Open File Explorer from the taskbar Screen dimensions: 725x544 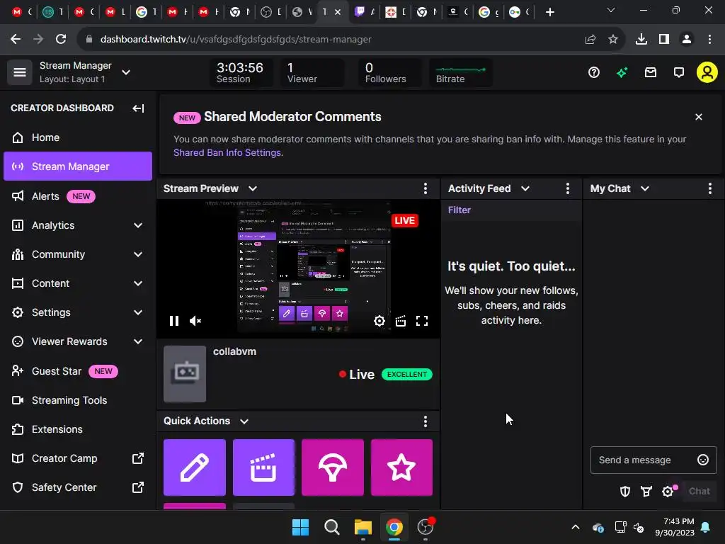pos(363,527)
